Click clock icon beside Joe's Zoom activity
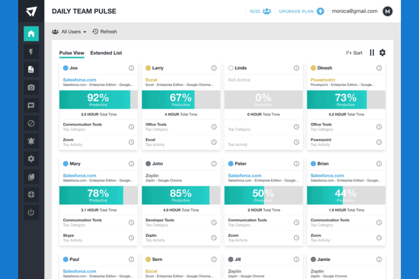419x279 pixels. click(x=131, y=142)
